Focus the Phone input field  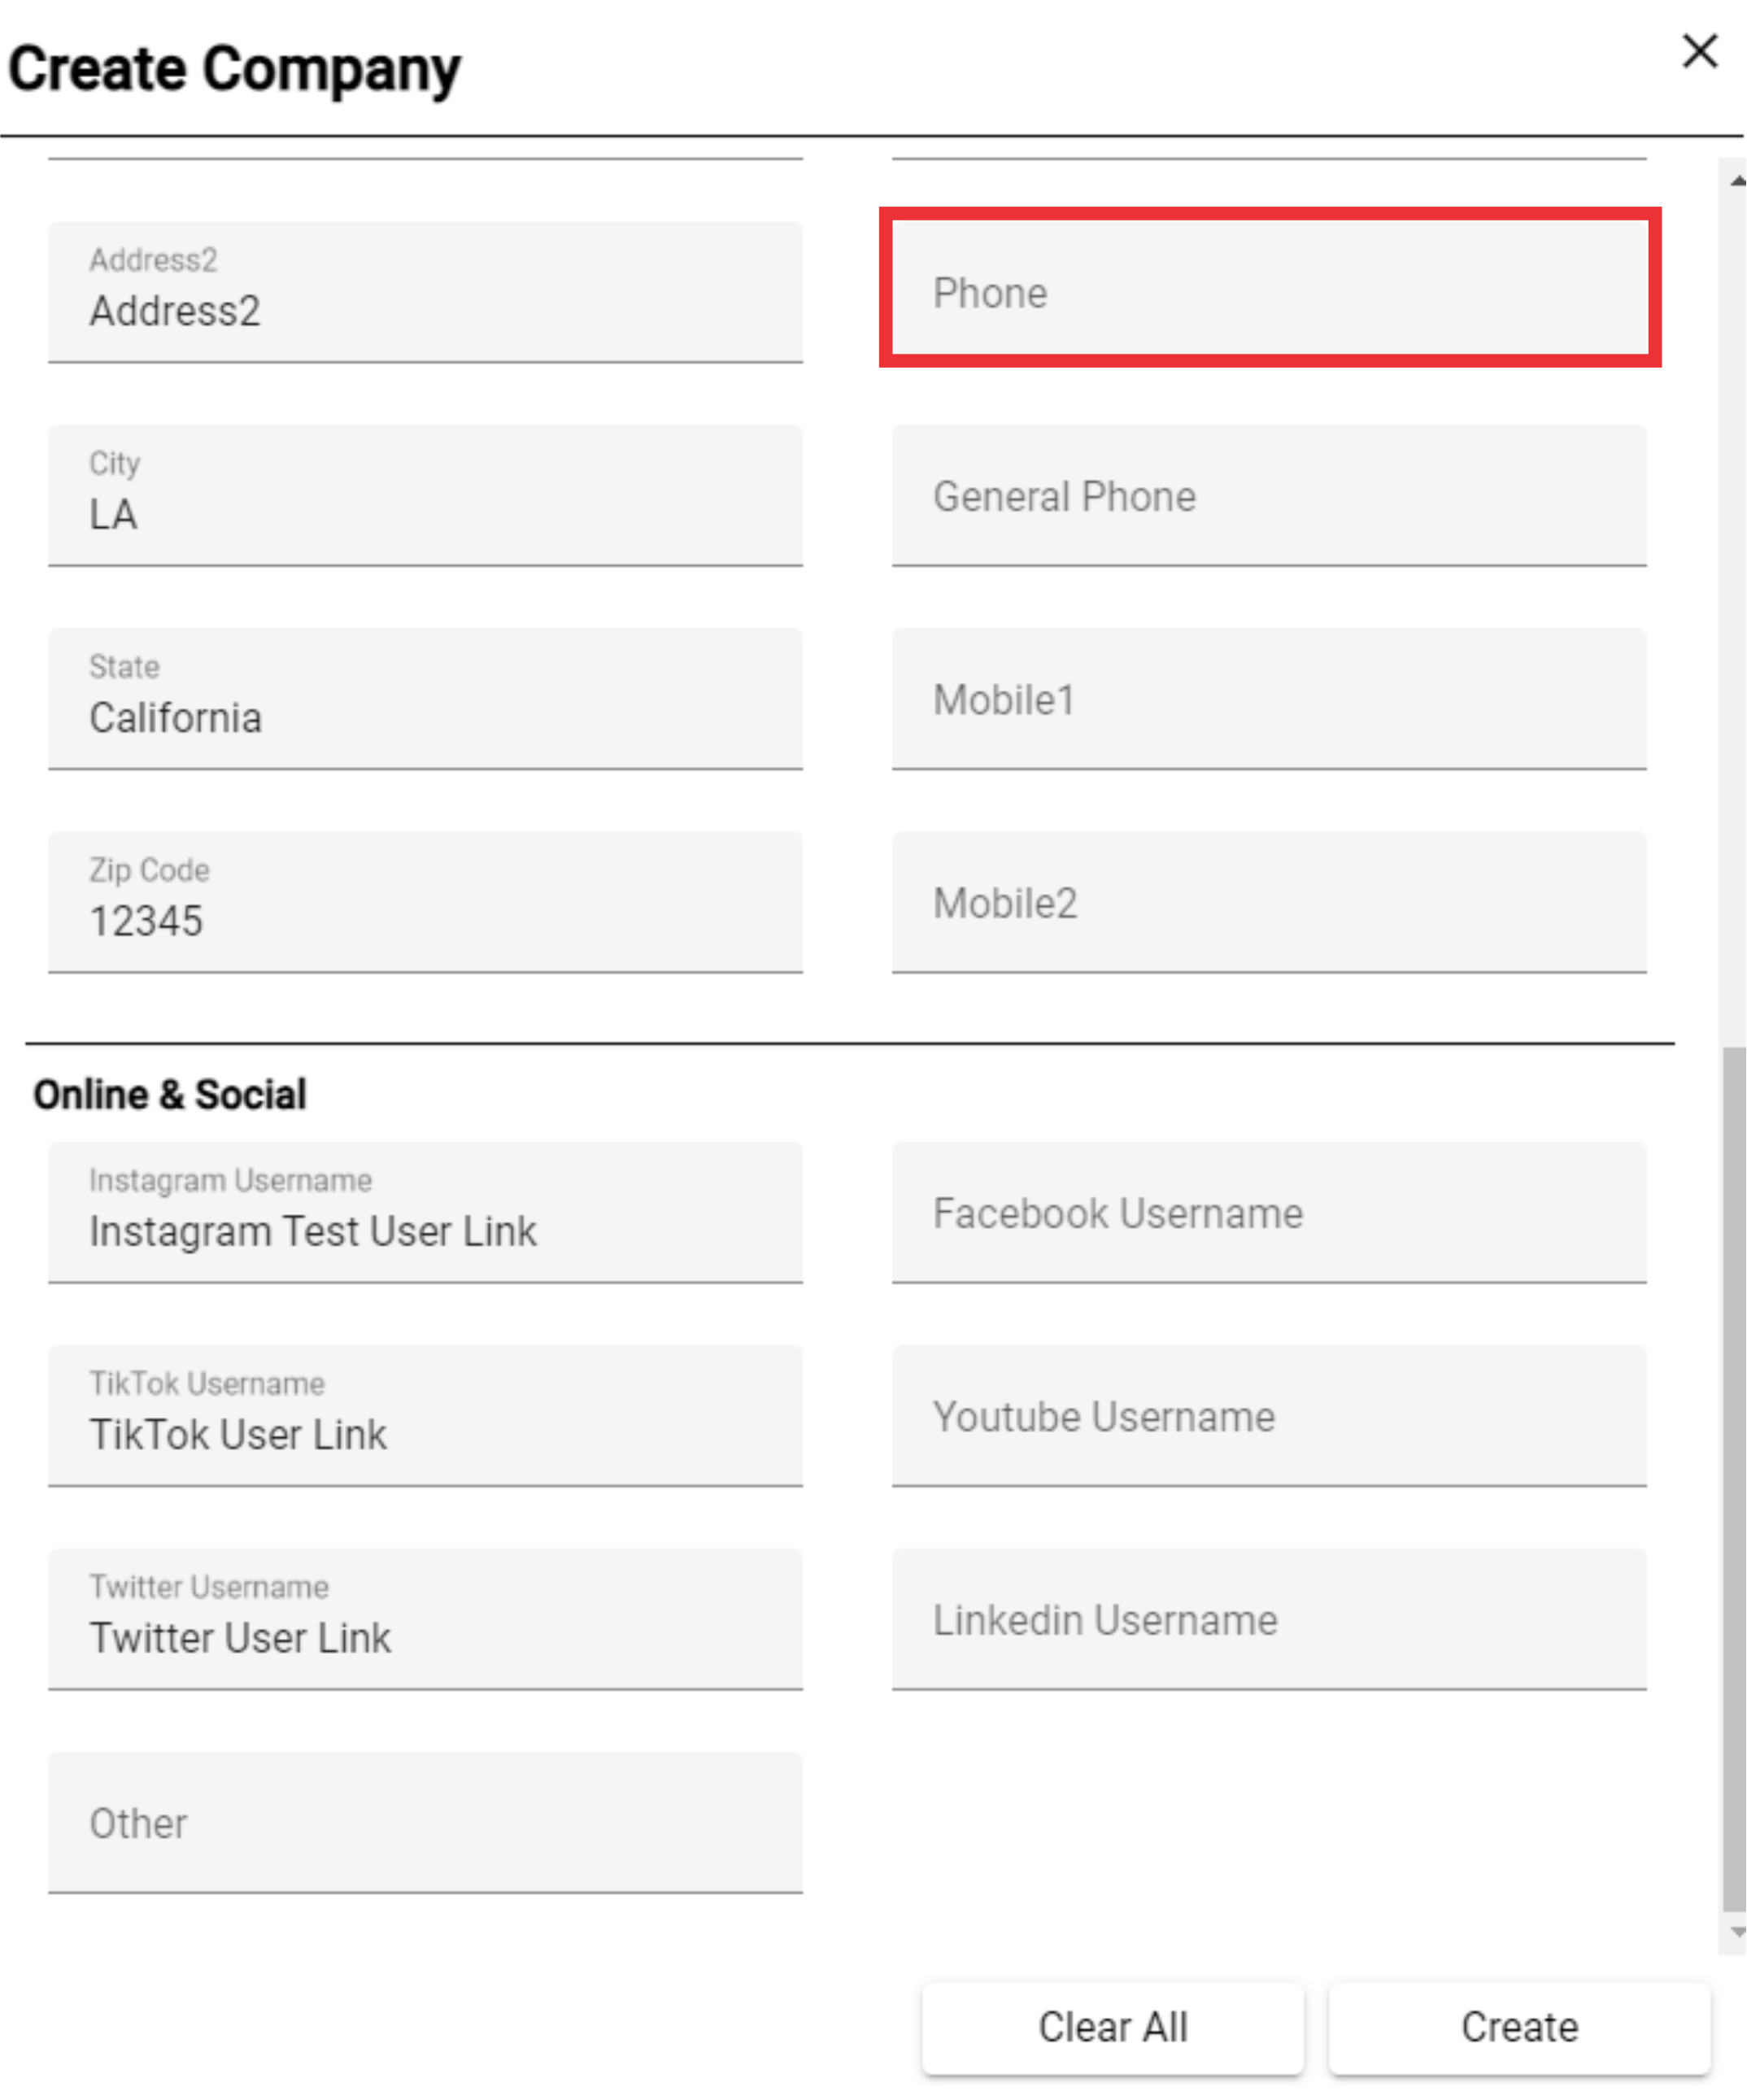click(1269, 291)
